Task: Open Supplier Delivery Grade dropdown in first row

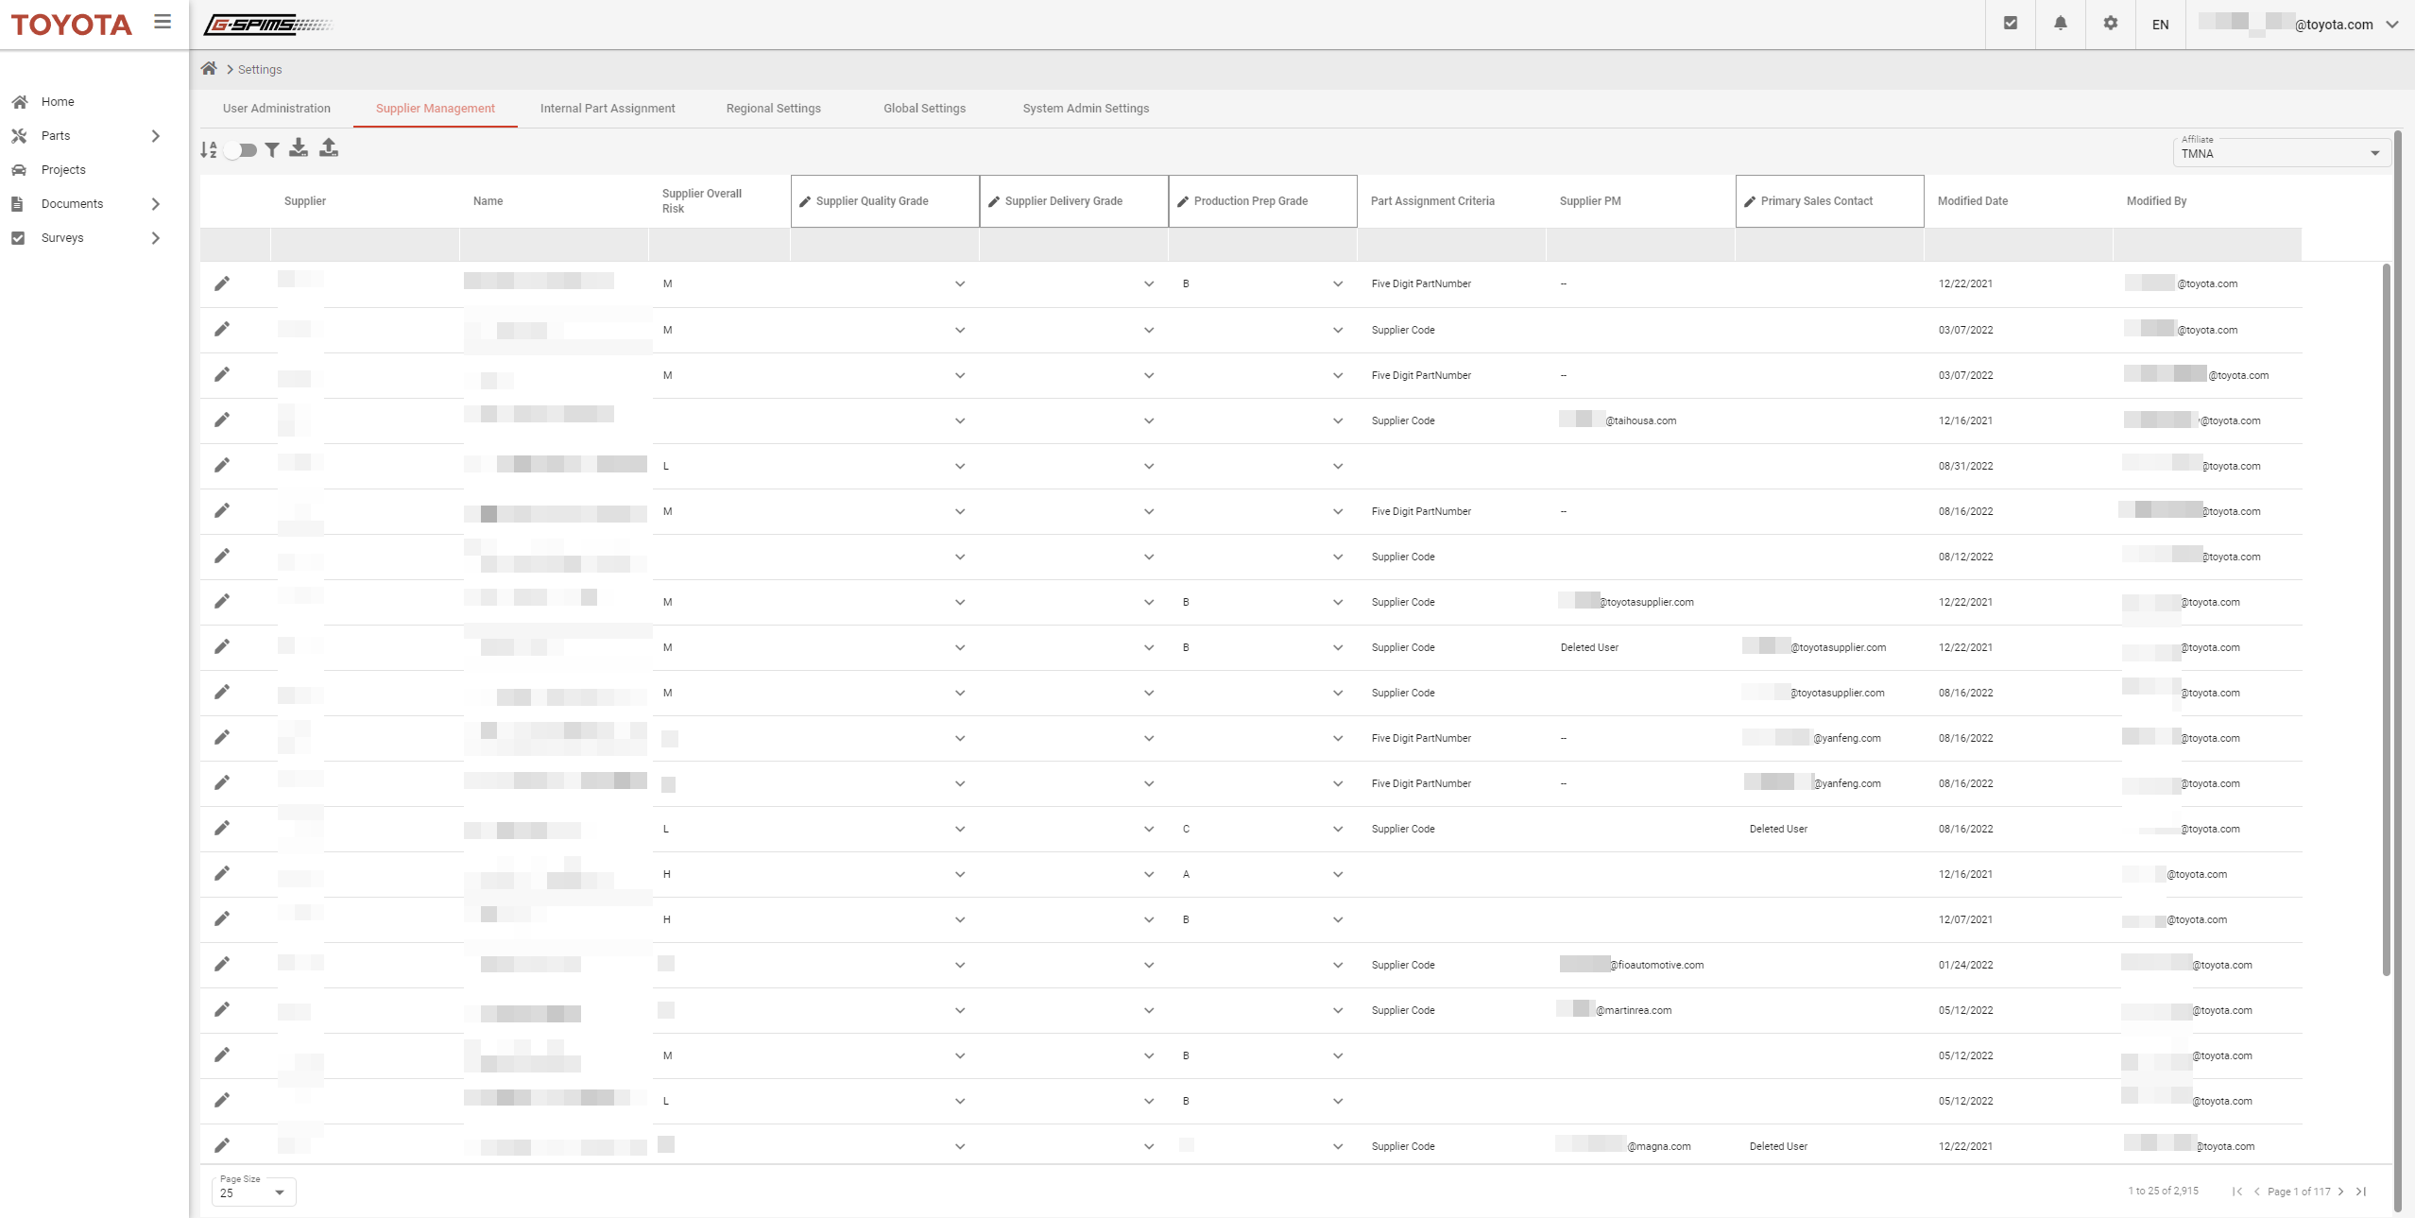Action: 1149,283
